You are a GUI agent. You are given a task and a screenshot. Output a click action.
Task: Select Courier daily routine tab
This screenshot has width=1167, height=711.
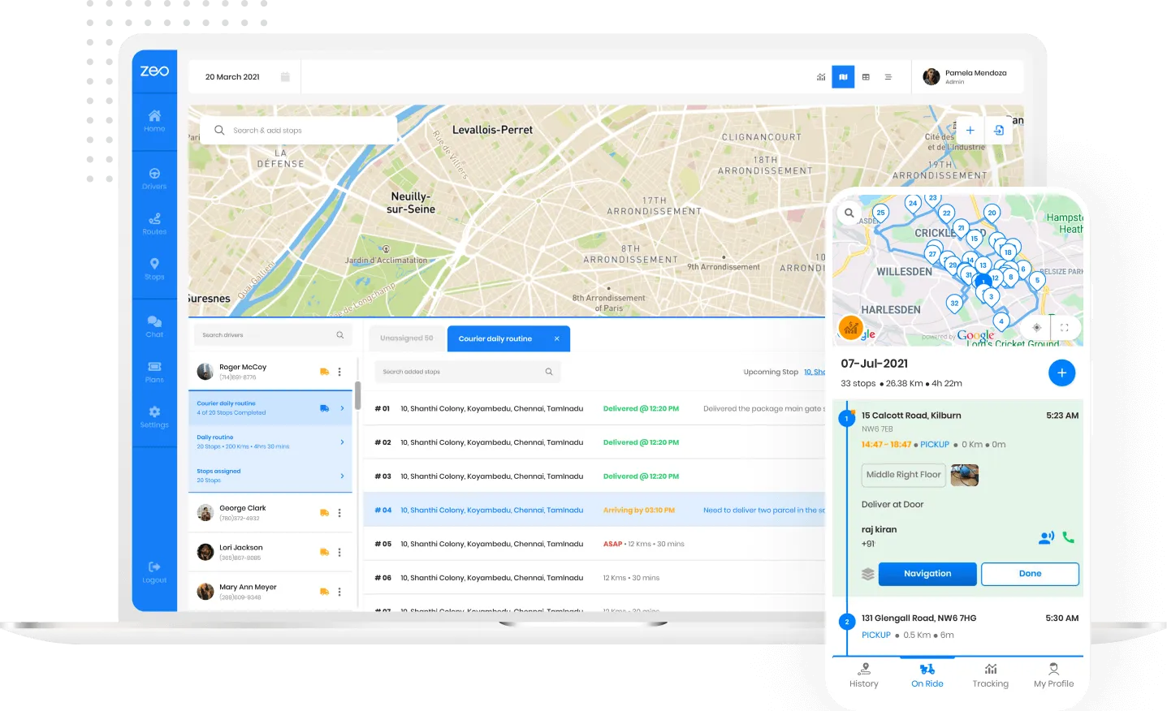click(508, 339)
